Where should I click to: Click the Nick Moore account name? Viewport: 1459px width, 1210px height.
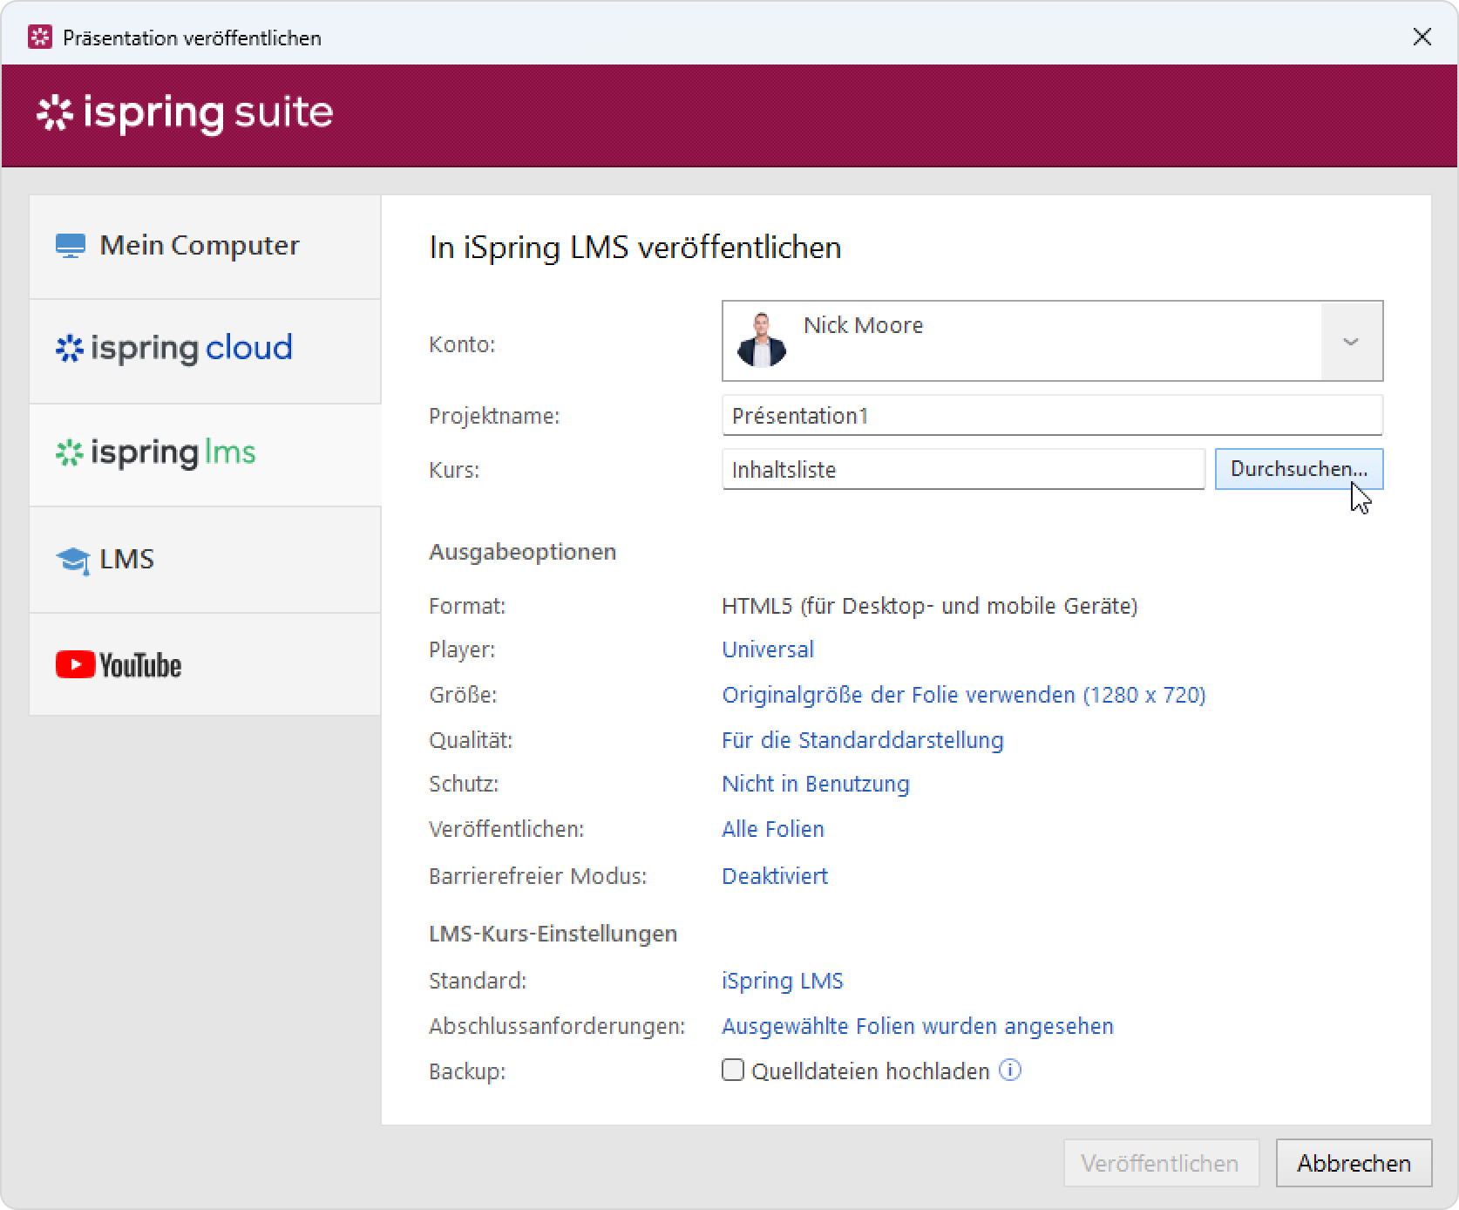click(864, 325)
